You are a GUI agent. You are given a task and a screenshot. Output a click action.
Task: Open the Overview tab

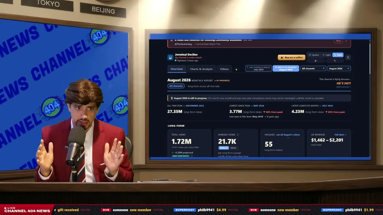177,69
